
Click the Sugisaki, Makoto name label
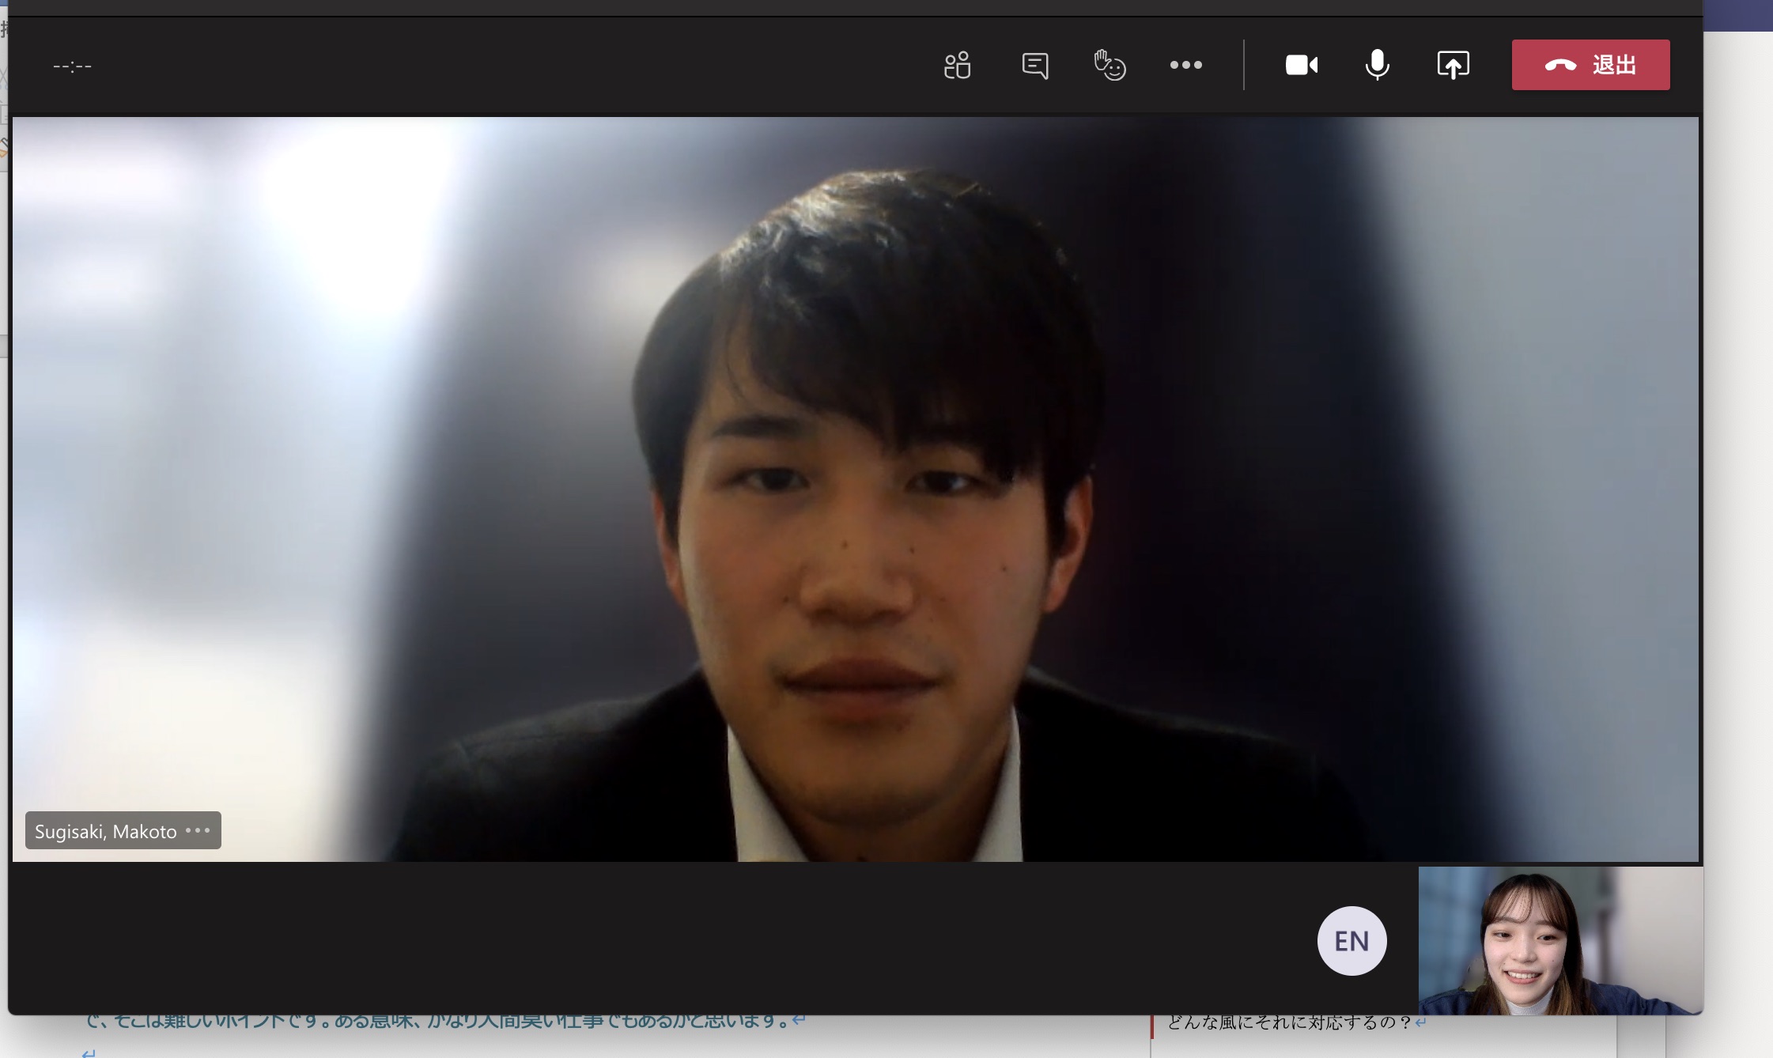(x=105, y=831)
